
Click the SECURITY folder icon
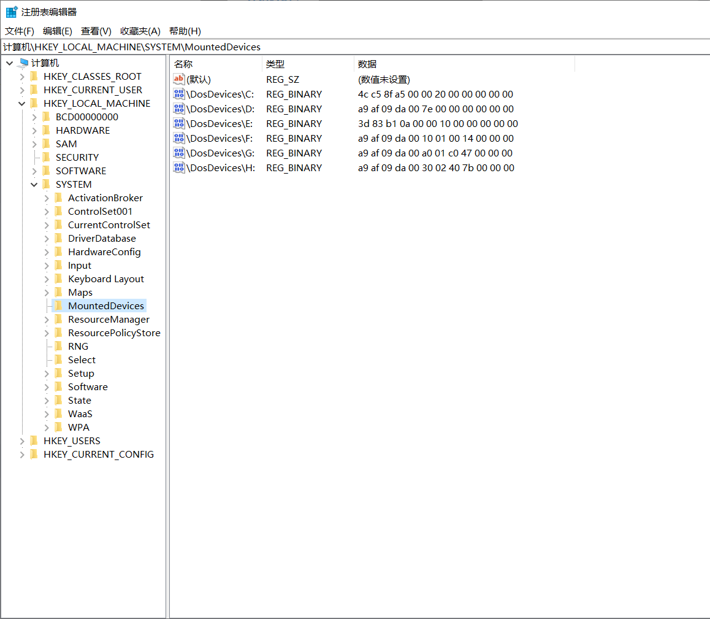[x=46, y=157]
